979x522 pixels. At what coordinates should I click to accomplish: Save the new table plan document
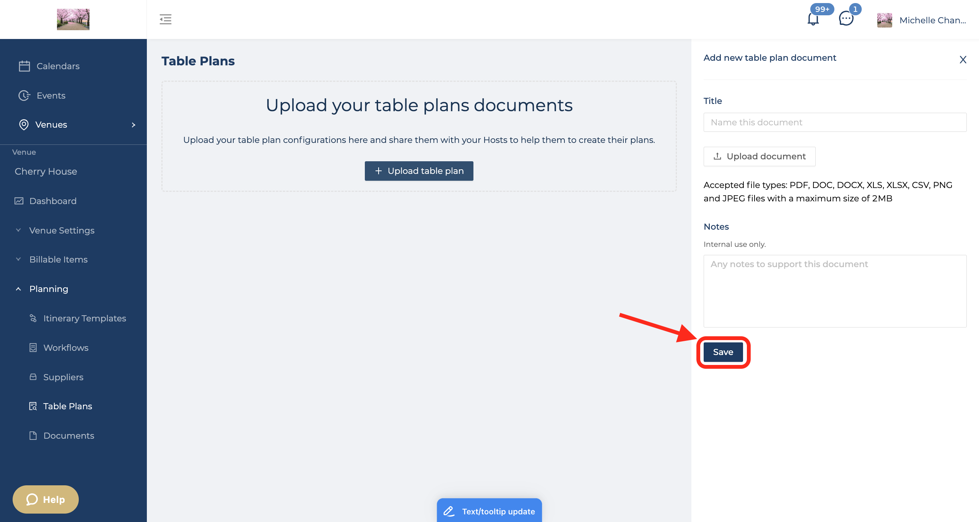click(x=723, y=352)
